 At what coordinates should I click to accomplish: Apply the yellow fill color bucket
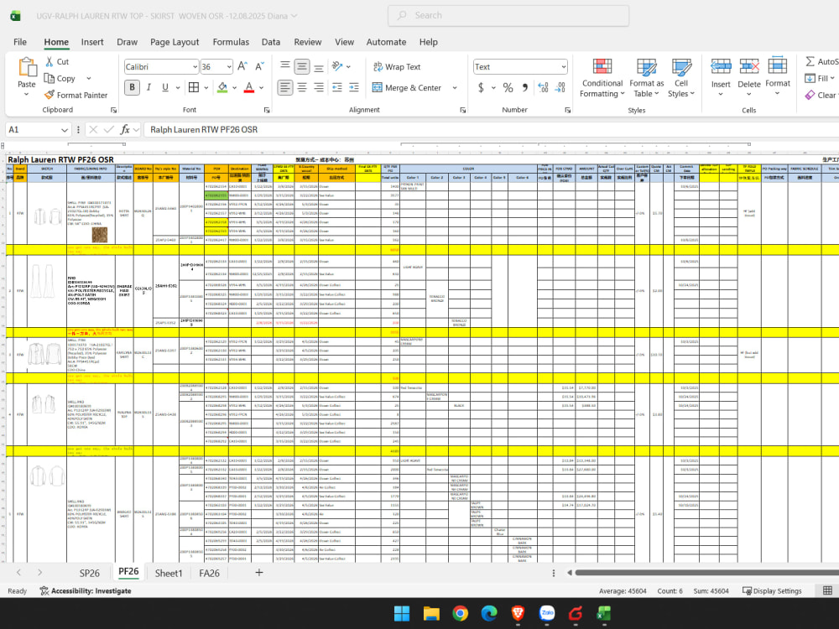point(222,87)
